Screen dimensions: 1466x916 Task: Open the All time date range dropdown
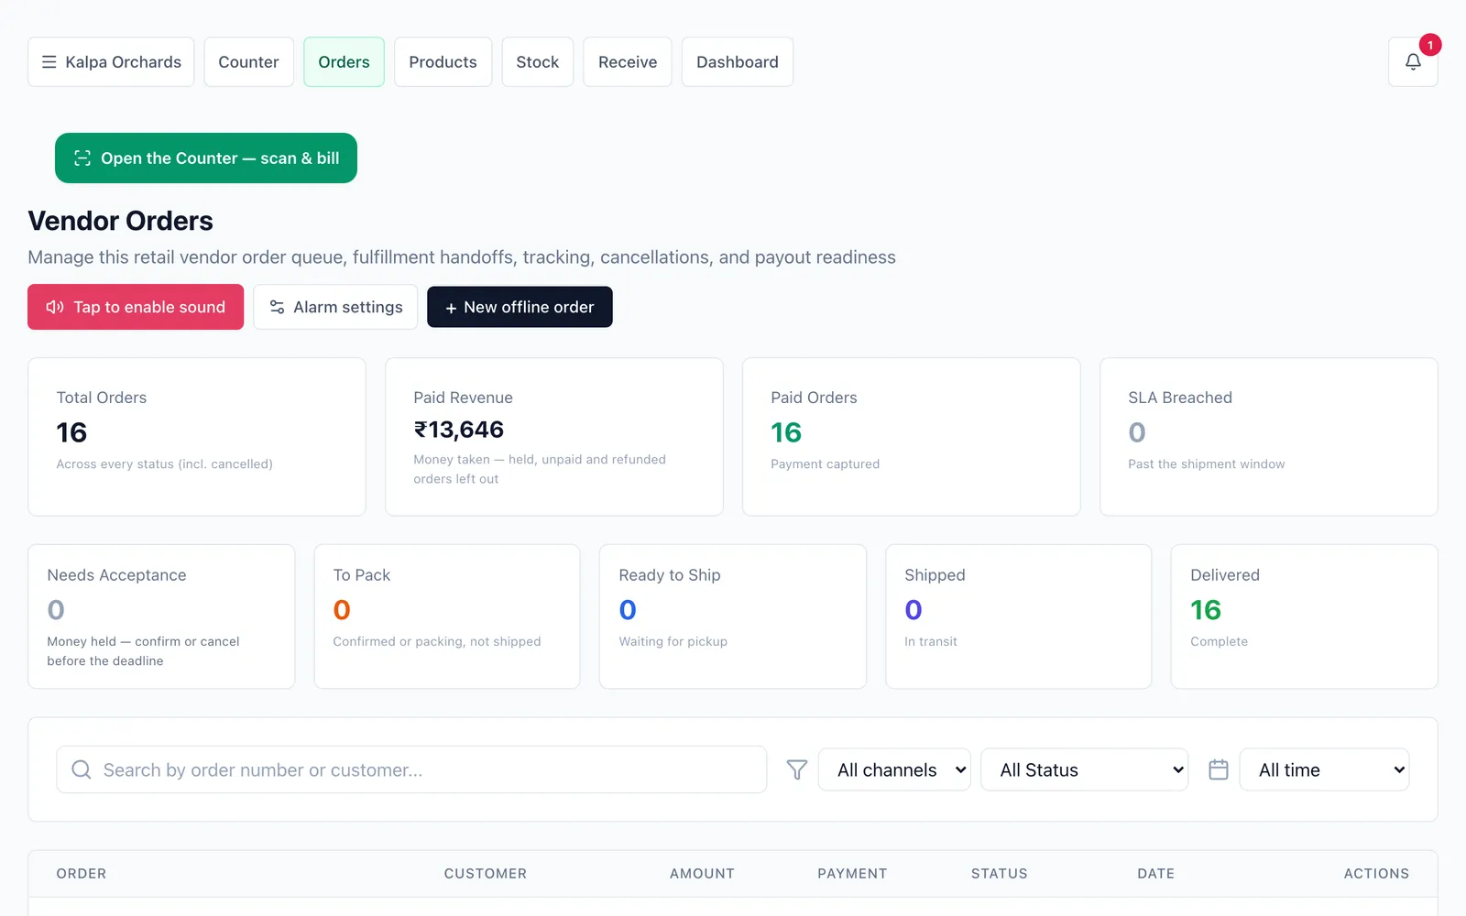click(x=1324, y=770)
